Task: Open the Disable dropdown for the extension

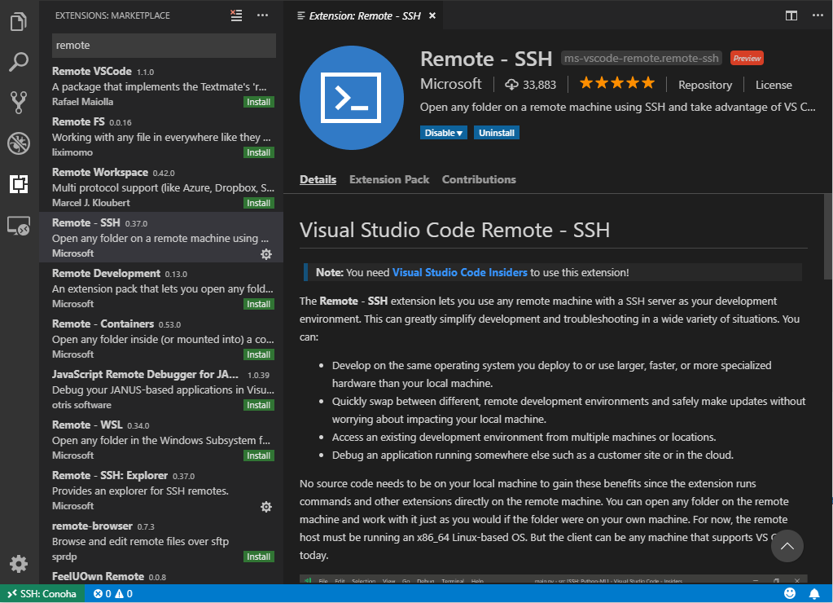Action: click(444, 133)
